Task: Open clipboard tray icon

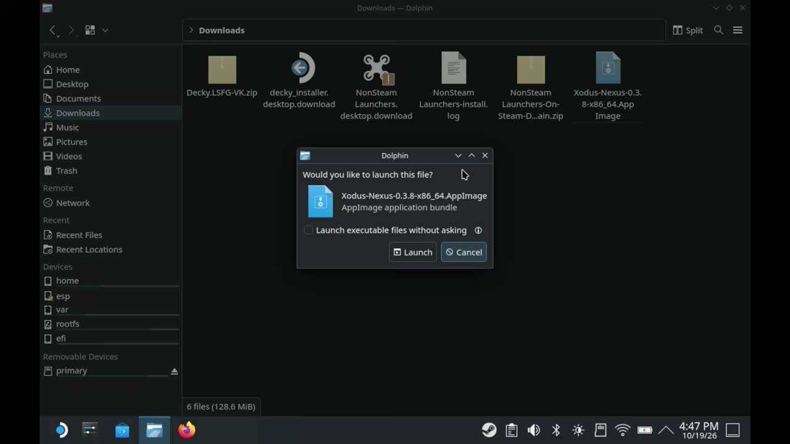Action: [512, 430]
